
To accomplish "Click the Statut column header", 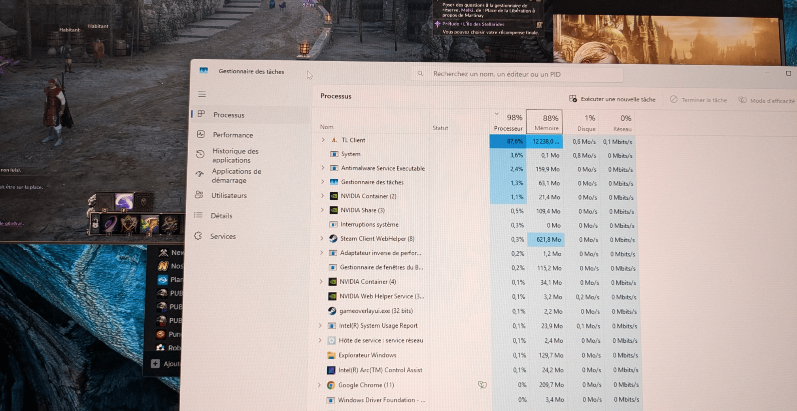I will [440, 128].
